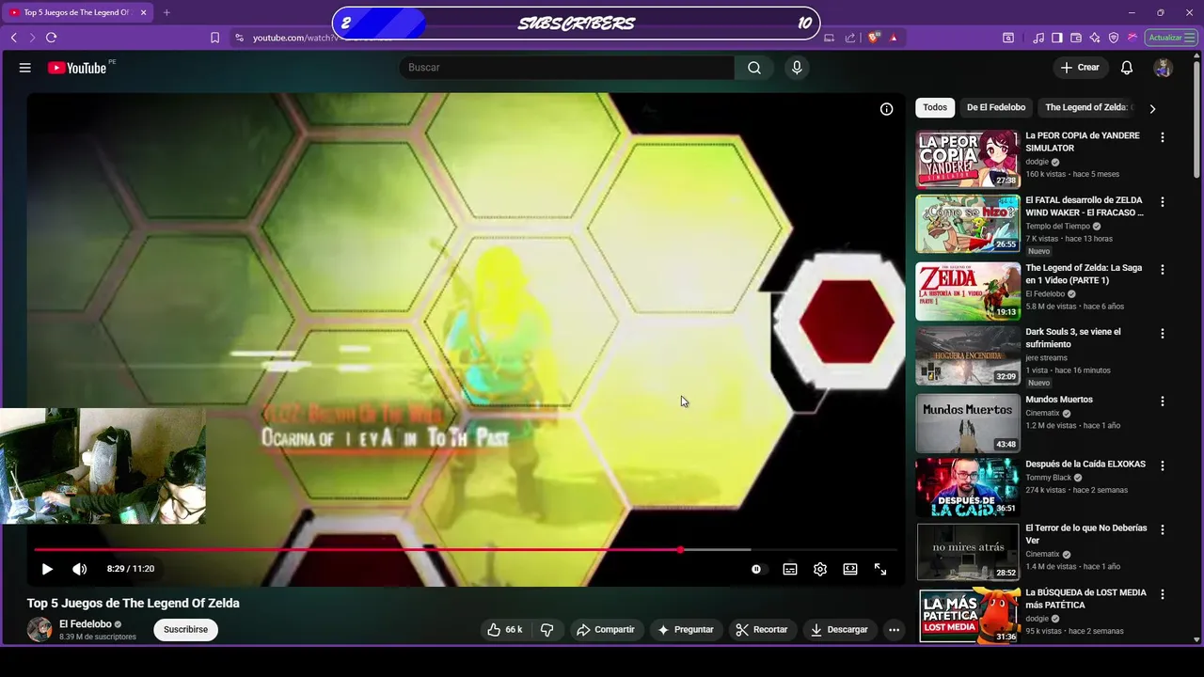Image resolution: width=1204 pixels, height=677 pixels.
Task: Toggle autoplay switch in player
Action: 757,569
